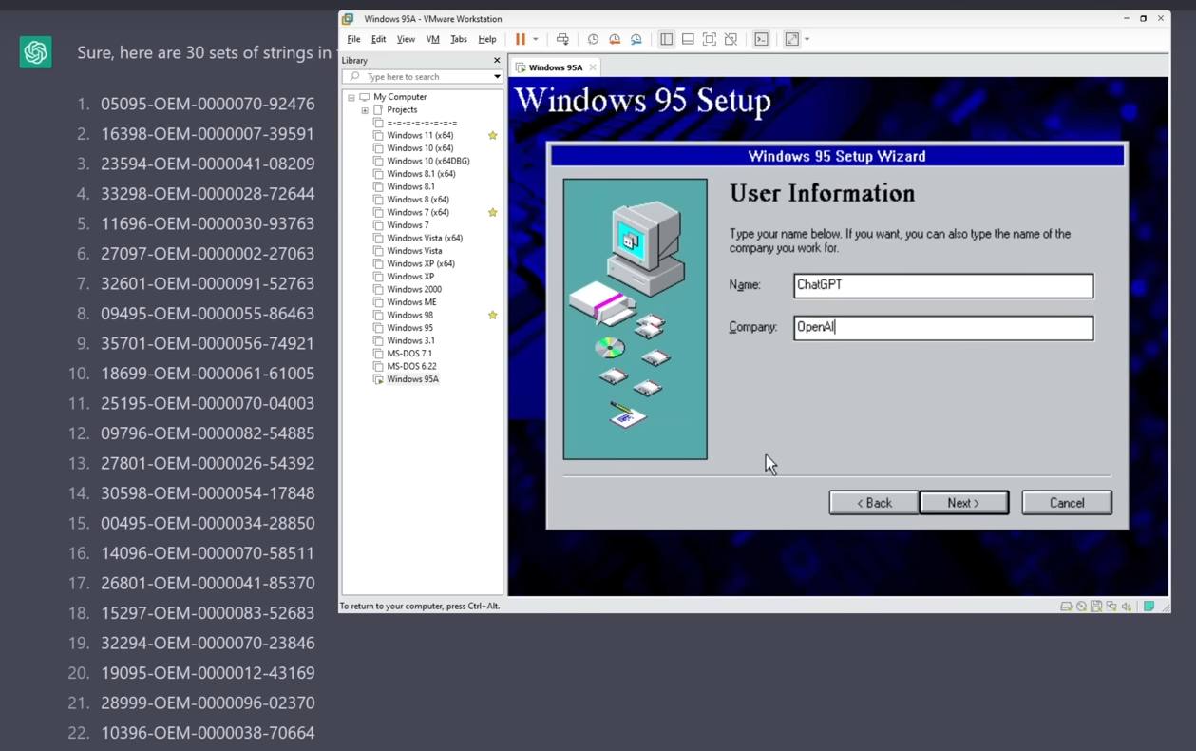Click the Back button in Setup Wizard
The width and height of the screenshot is (1196, 751).
[873, 503]
